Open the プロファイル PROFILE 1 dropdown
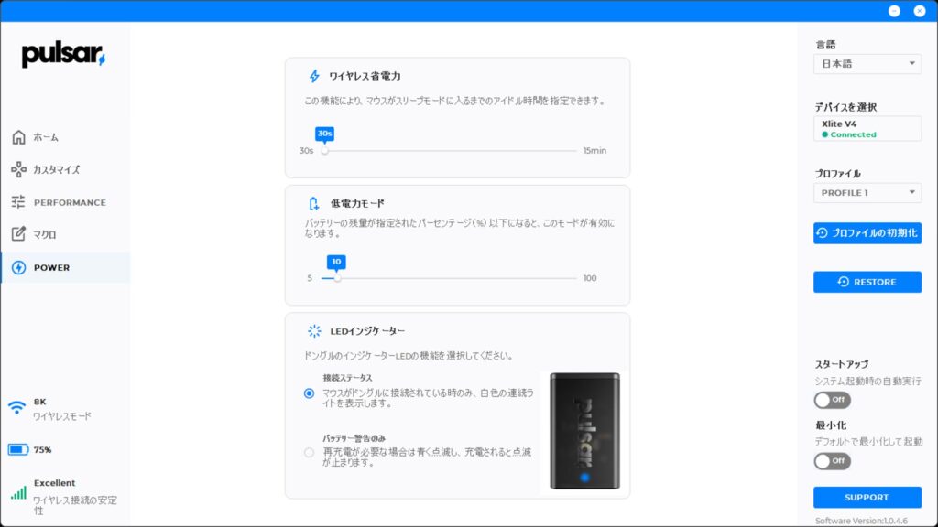Viewport: 938px width, 527px height. pyautogui.click(x=867, y=193)
